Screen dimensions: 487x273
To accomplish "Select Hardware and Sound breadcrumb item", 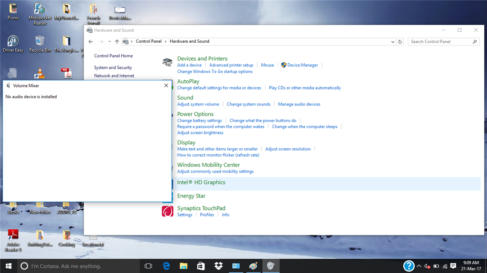I will pyautogui.click(x=189, y=41).
